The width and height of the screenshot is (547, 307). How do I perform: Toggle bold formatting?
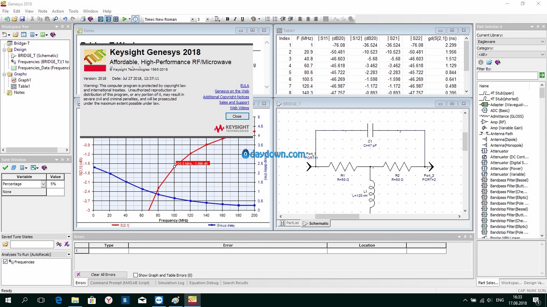[227, 19]
